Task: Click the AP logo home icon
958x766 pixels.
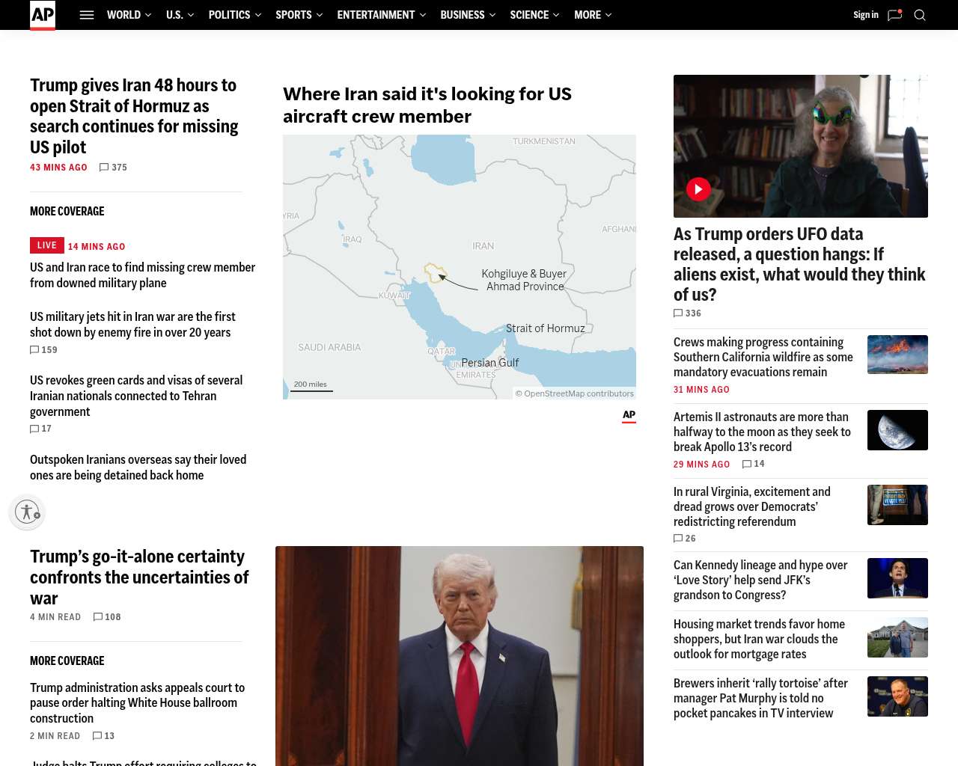Action: 43,15
